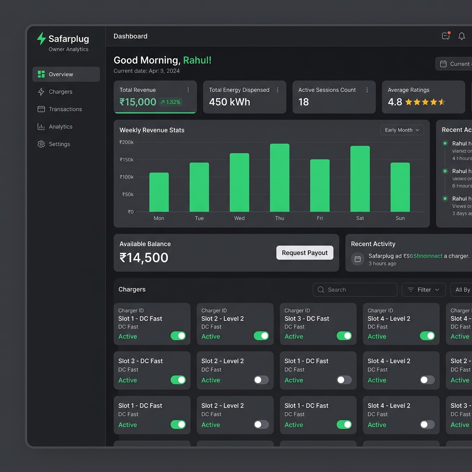Click calendar icon beside Safarplug activity entry
Screen dimensions: 472x472
click(x=358, y=259)
